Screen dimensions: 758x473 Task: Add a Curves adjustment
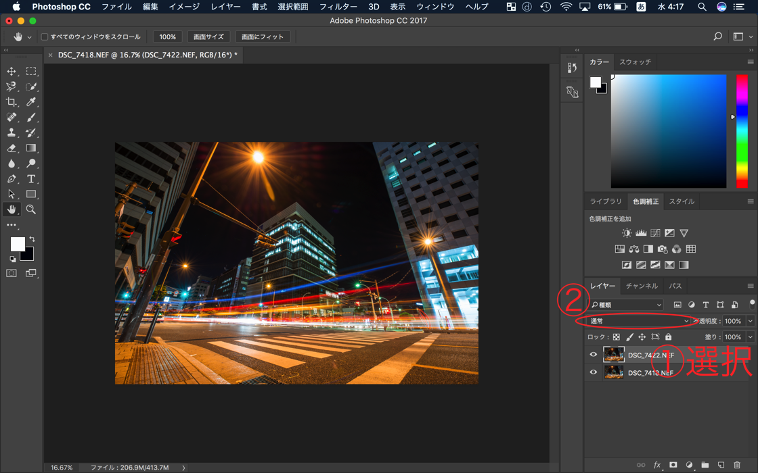pos(655,233)
